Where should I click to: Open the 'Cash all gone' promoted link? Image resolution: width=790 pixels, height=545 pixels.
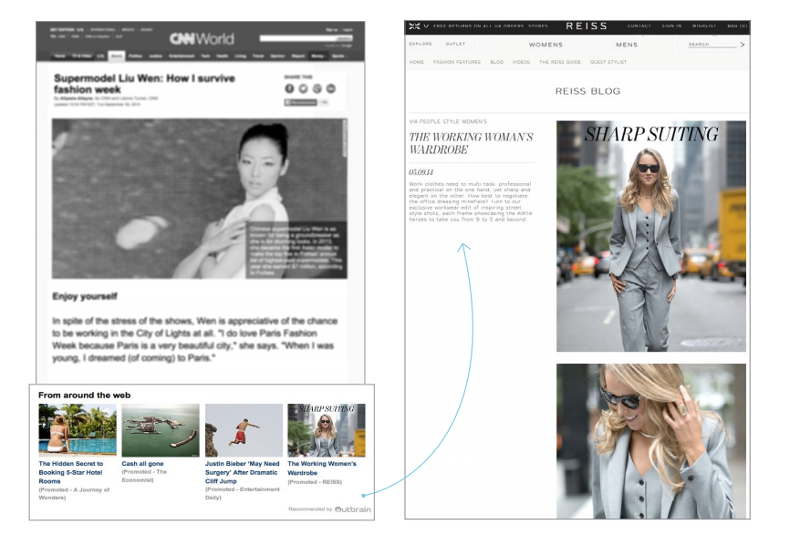pos(142,464)
